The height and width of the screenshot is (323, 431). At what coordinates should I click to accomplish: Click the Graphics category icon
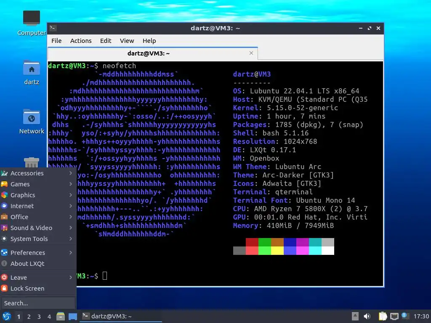coord(4,195)
